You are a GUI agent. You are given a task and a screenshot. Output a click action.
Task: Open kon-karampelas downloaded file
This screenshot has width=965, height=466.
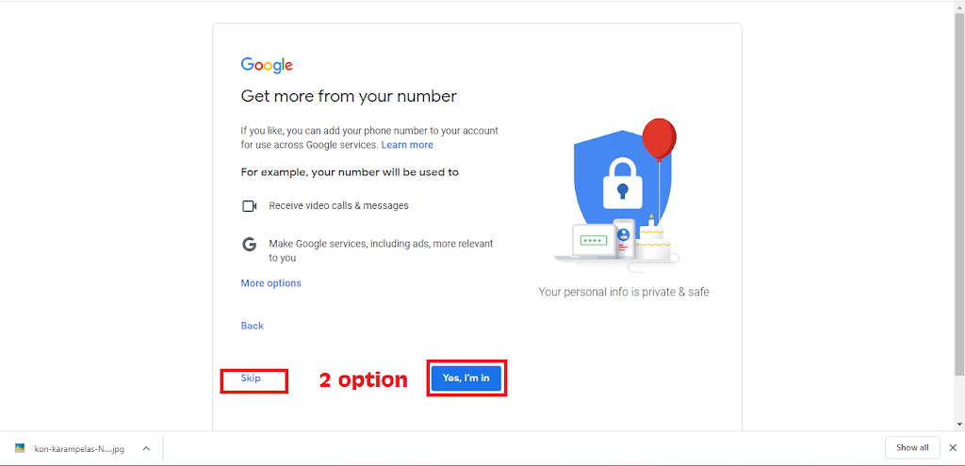(x=79, y=449)
